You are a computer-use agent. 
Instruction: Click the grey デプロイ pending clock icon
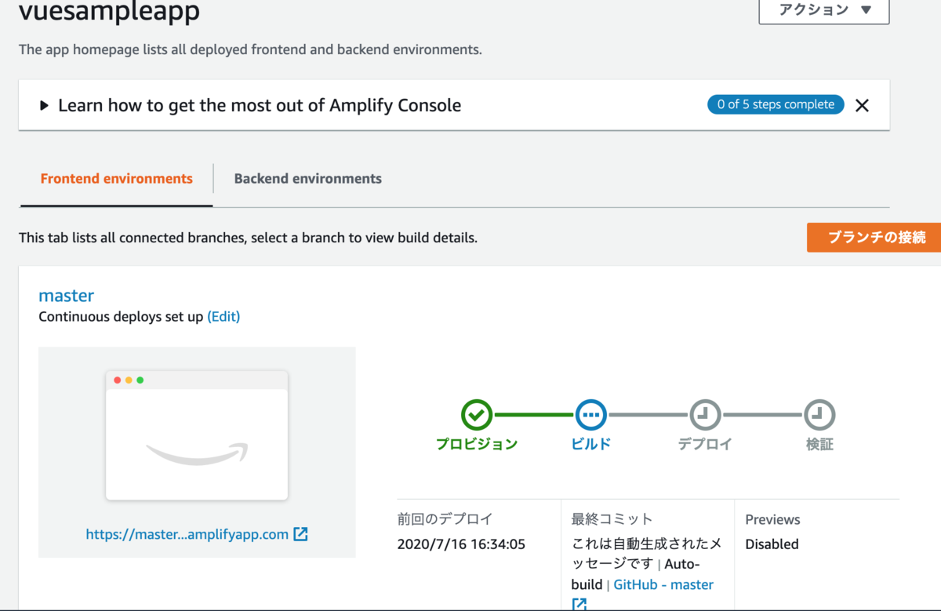click(x=705, y=415)
